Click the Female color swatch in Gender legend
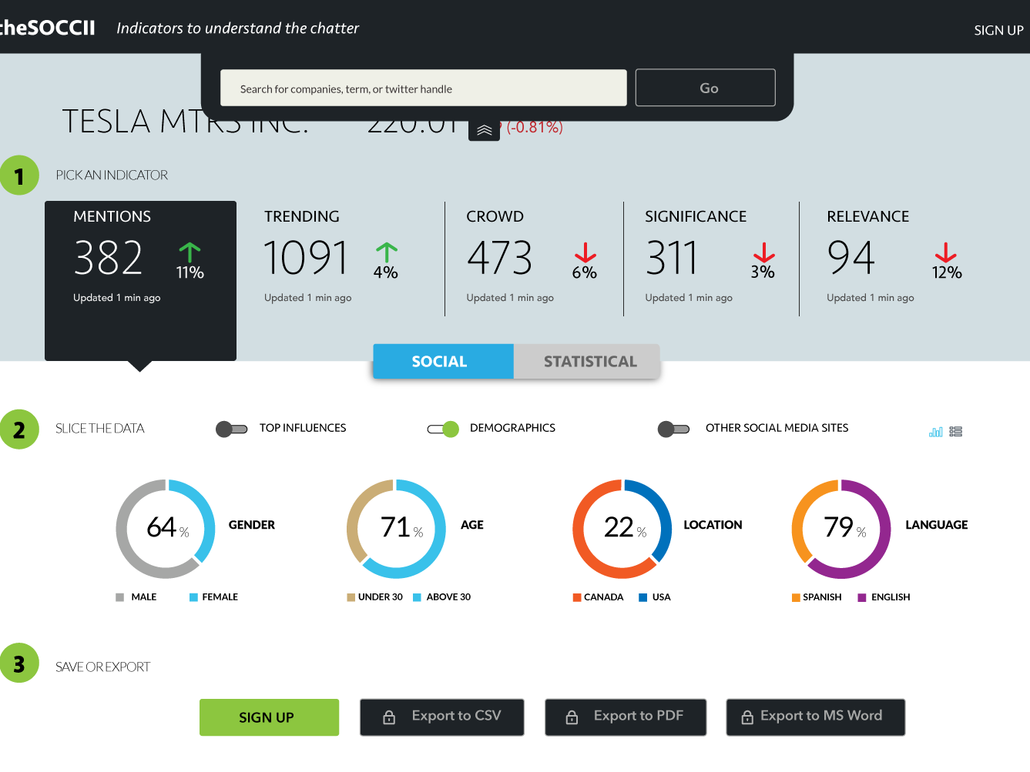1030x772 pixels. [x=194, y=597]
